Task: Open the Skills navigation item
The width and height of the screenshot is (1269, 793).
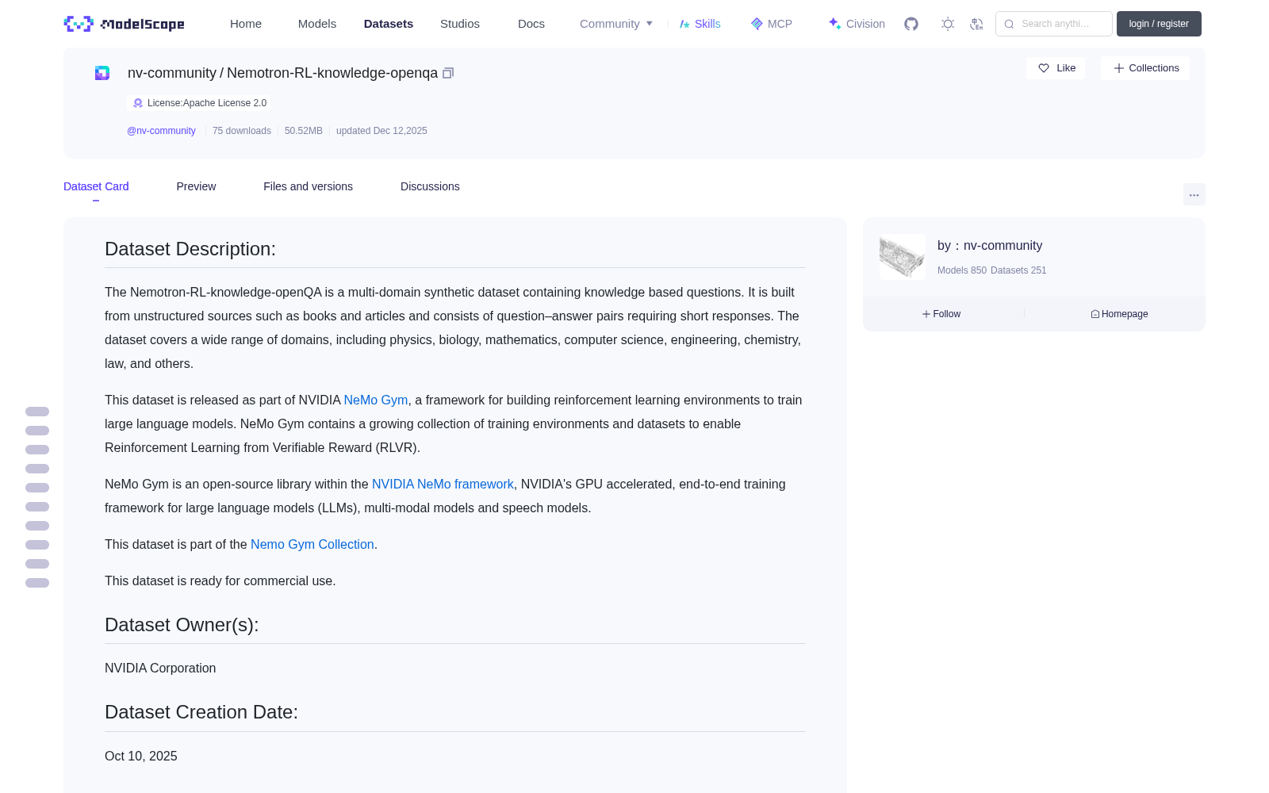Action: [700, 24]
